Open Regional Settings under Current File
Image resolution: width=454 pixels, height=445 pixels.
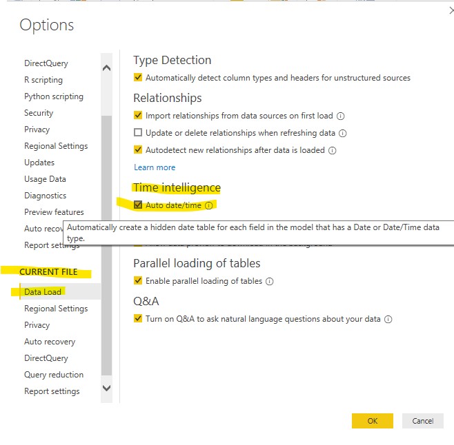tap(56, 309)
